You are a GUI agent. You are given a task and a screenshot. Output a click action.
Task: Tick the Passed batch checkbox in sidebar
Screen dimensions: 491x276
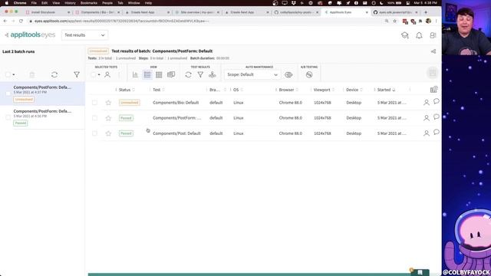coord(8,117)
